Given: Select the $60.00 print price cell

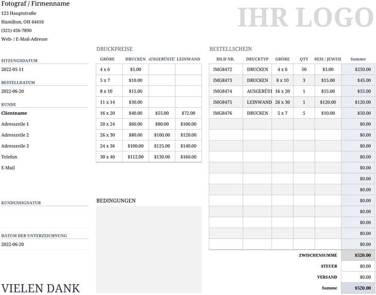Looking at the screenshot, I should coord(135,124).
